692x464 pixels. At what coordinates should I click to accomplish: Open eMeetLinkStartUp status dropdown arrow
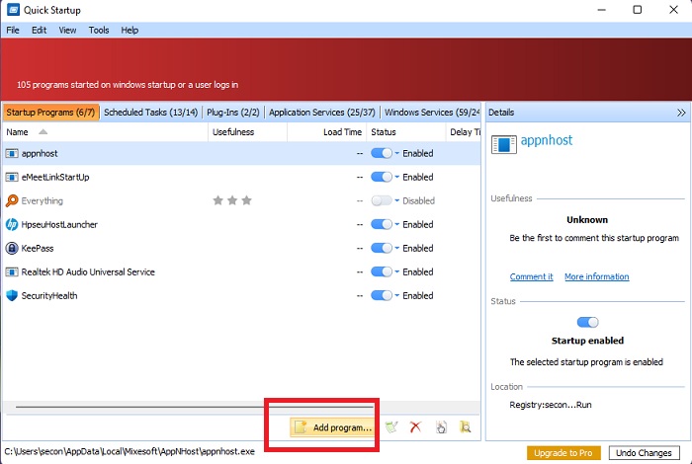pos(396,177)
